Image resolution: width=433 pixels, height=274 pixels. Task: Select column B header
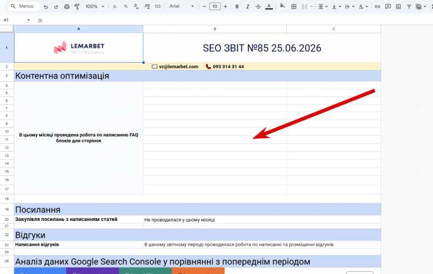pos(215,29)
